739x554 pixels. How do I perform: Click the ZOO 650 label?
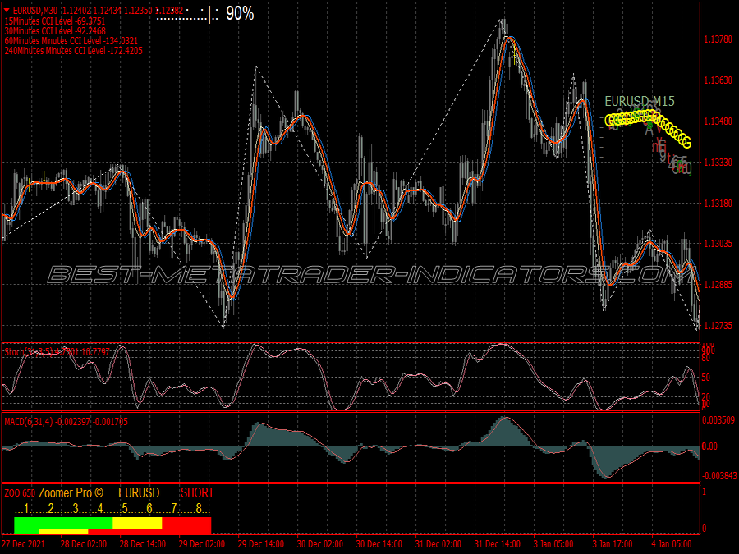20,493
